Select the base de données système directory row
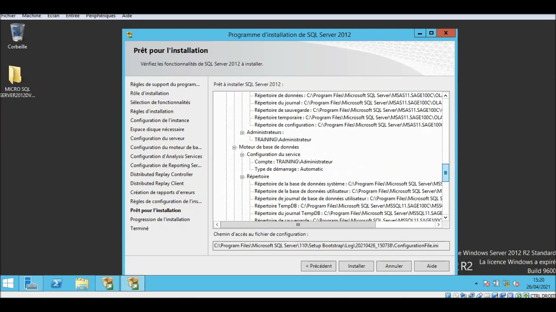The height and width of the screenshot is (312, 556). [348, 184]
